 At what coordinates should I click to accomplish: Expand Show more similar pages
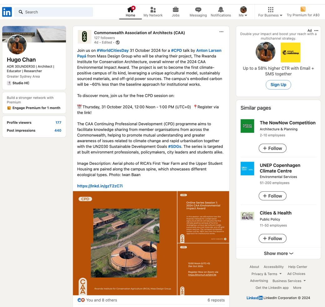tap(278, 253)
